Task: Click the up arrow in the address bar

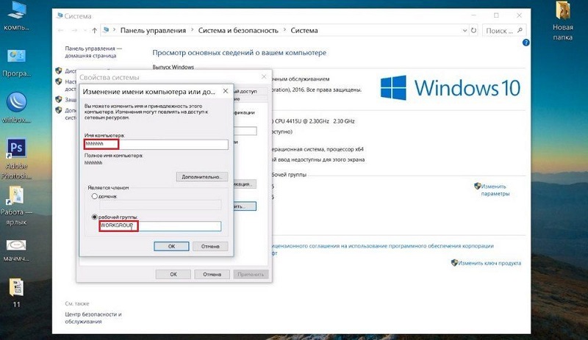Action: pos(95,31)
